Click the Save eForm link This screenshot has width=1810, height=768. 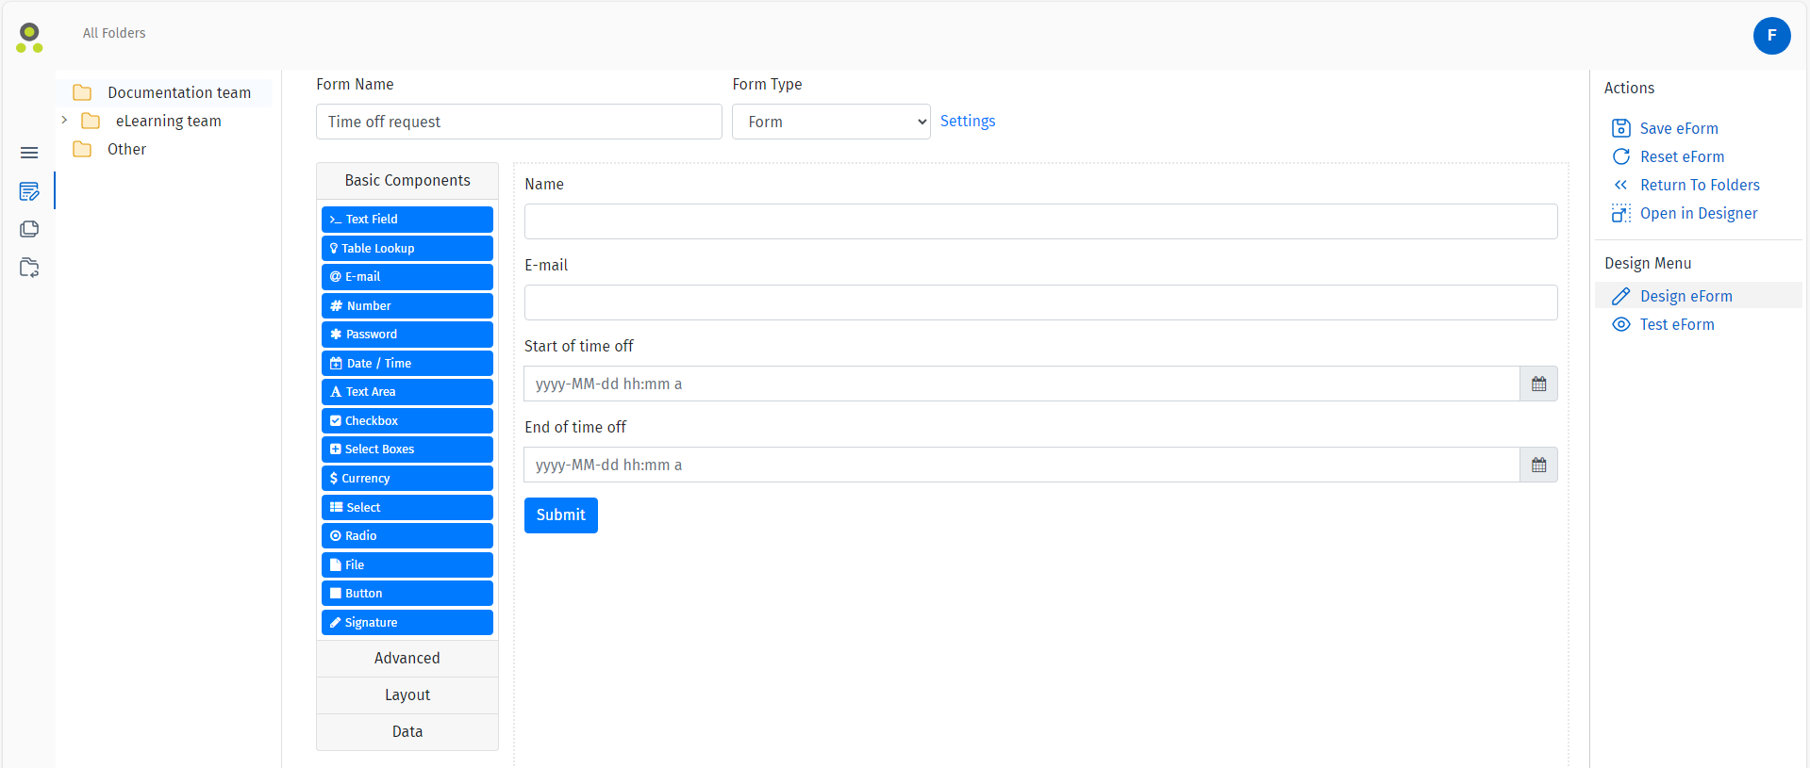point(1679,128)
